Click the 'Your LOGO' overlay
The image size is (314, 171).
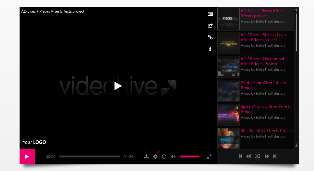tap(34, 142)
